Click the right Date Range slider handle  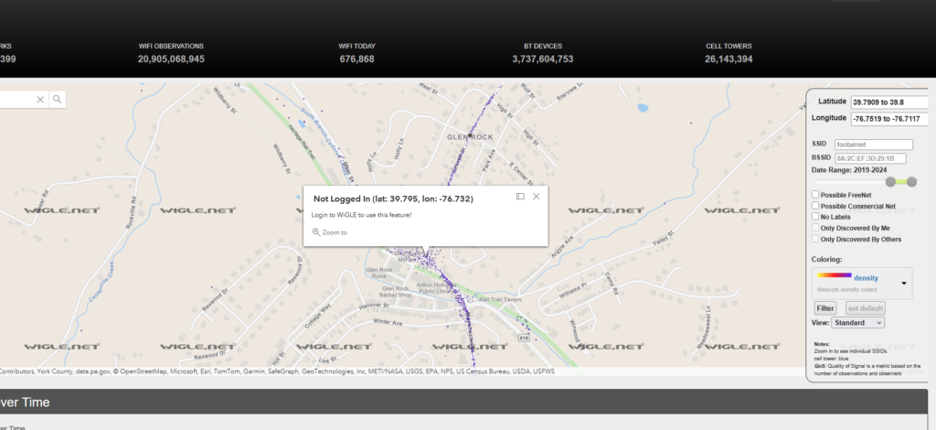[x=911, y=181]
